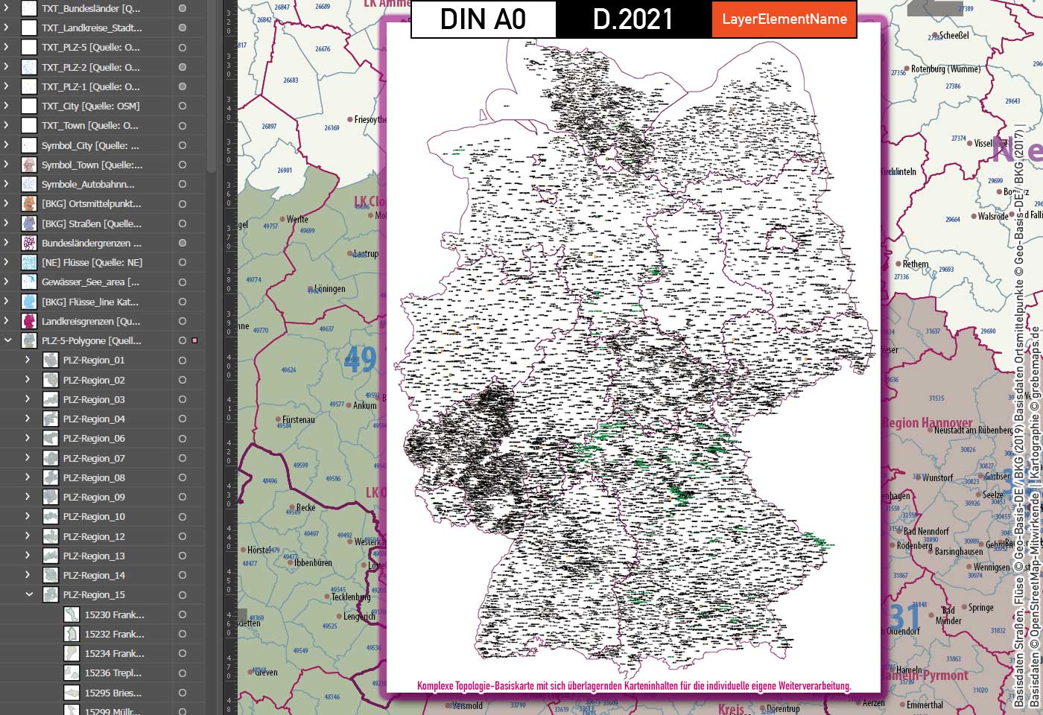The height and width of the screenshot is (715, 1043).
Task: Click the PLZ-Region_15 layer thumbnail
Action: (x=51, y=594)
